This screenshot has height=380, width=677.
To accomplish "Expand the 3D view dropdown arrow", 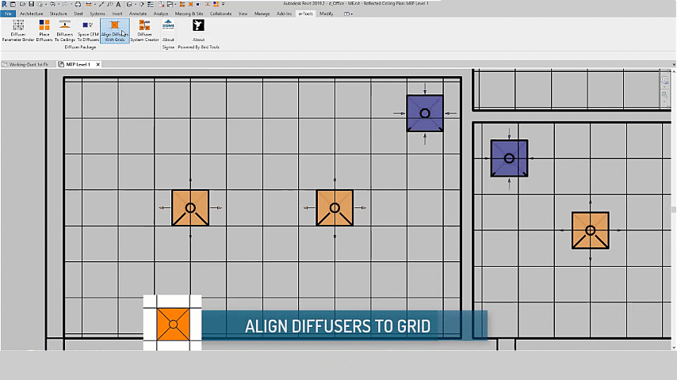I will tap(135, 4).
